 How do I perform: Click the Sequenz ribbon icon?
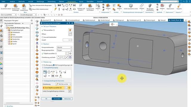(179, 6)
